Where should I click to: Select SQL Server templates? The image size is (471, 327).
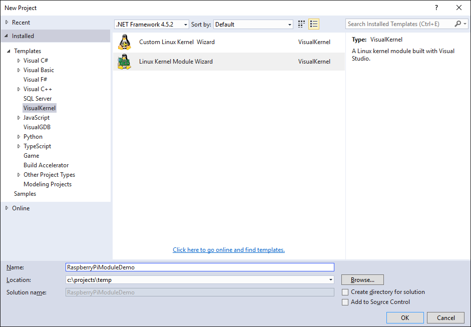pyautogui.click(x=38, y=99)
